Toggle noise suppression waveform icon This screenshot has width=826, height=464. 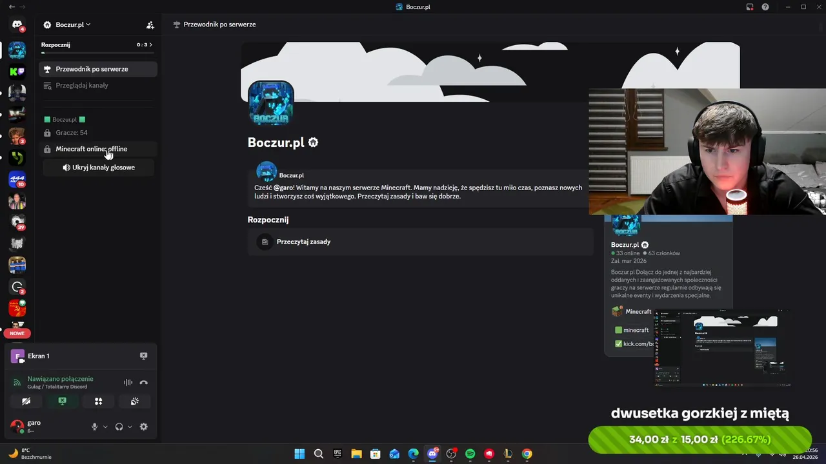tap(128, 383)
